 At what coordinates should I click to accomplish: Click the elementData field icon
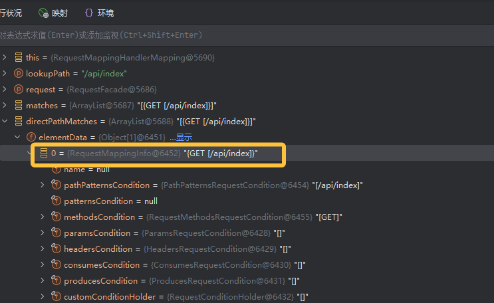31,137
